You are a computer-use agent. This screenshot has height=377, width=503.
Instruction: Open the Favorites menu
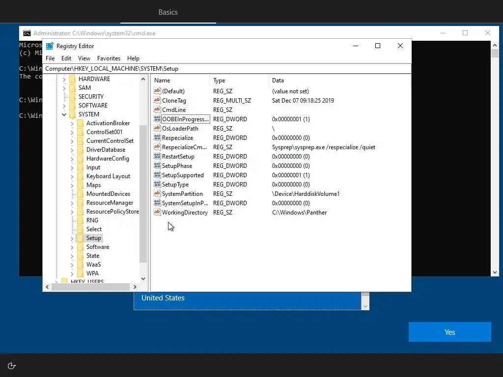[109, 58]
